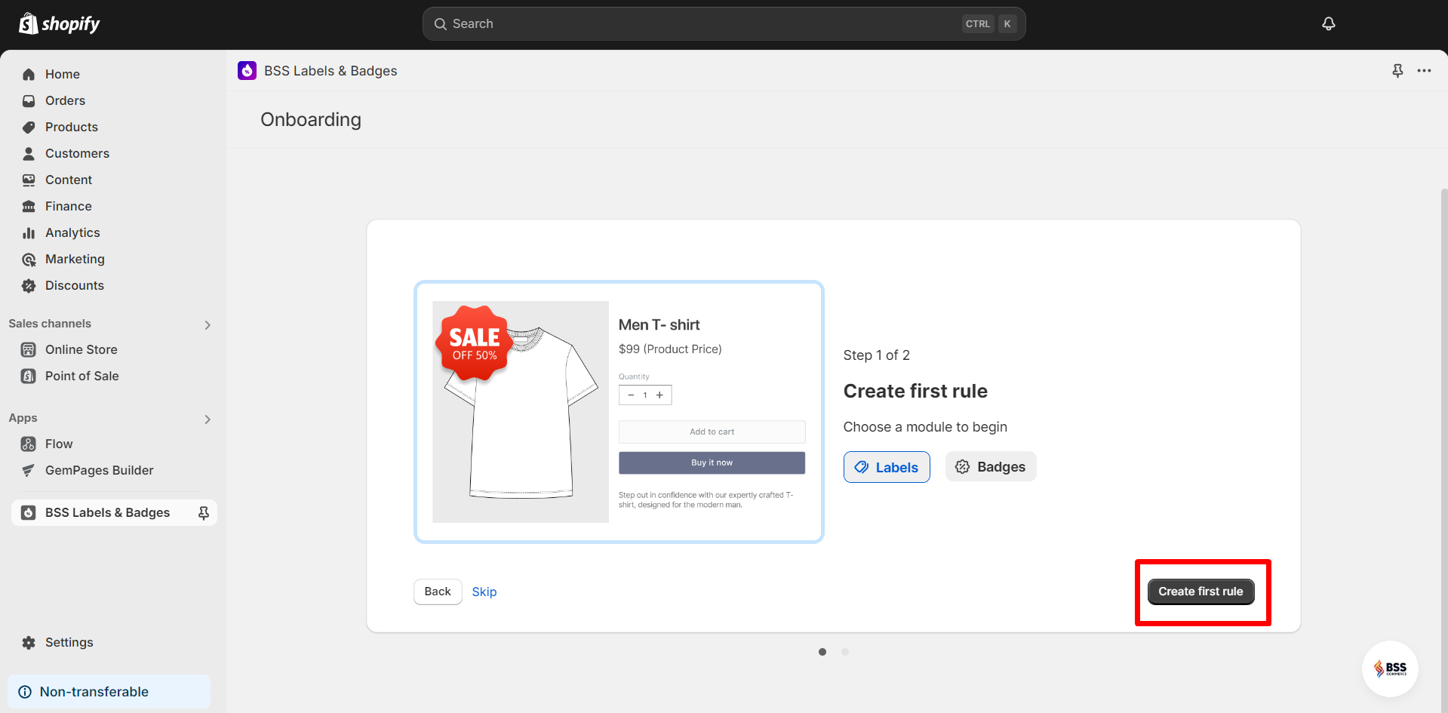
Task: Click the Shopify search field
Action: (x=724, y=24)
